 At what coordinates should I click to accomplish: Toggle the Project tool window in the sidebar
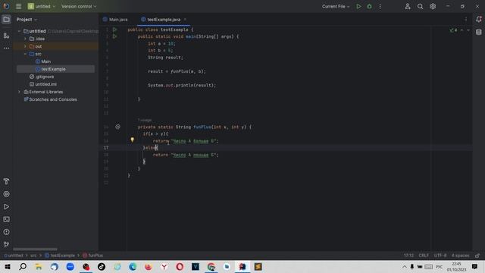point(6,20)
